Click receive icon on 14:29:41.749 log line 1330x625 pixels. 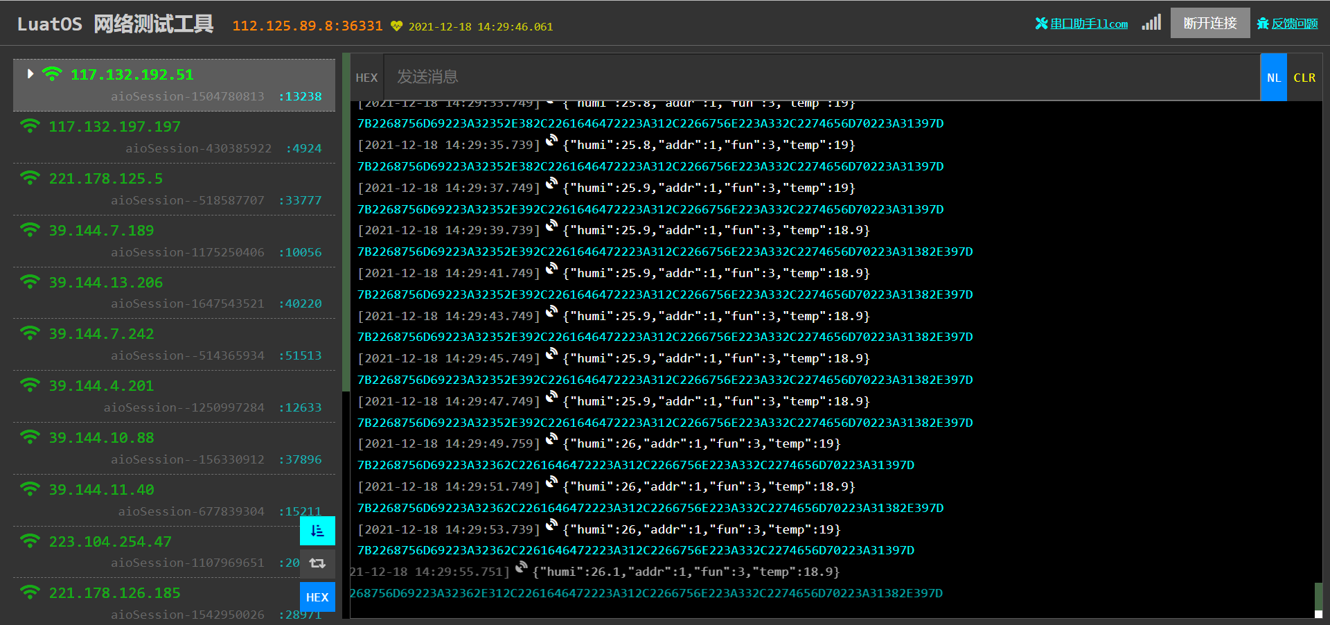(551, 270)
